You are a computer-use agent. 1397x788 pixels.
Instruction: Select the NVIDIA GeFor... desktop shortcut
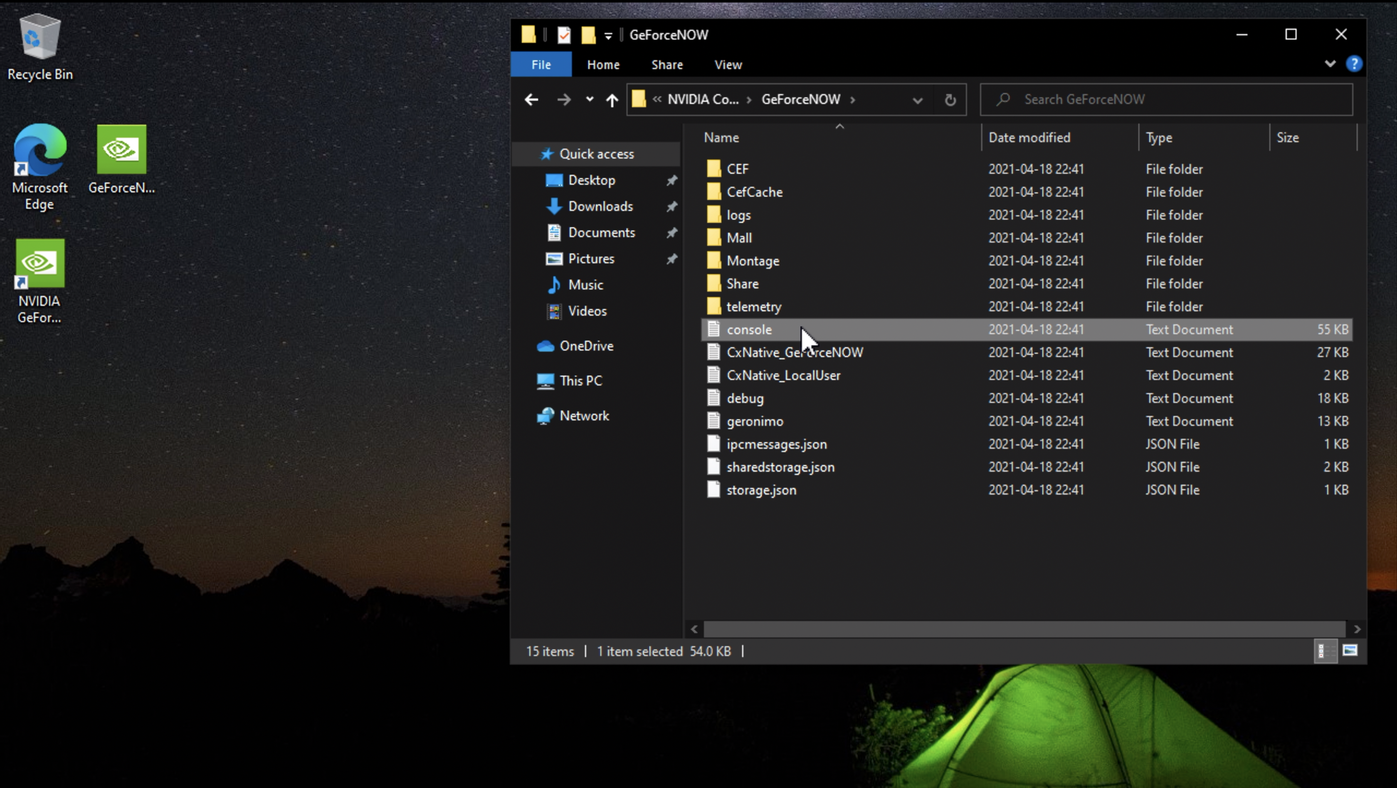pos(39,281)
